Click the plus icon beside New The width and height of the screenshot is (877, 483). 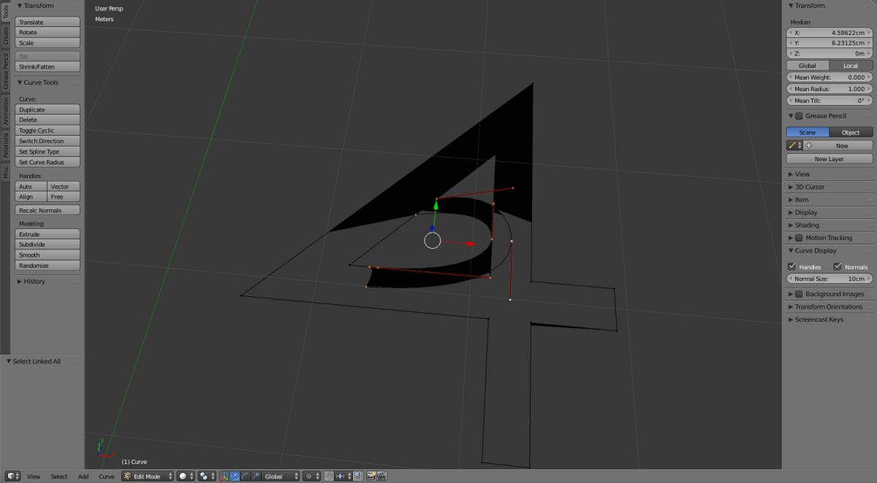[809, 145]
